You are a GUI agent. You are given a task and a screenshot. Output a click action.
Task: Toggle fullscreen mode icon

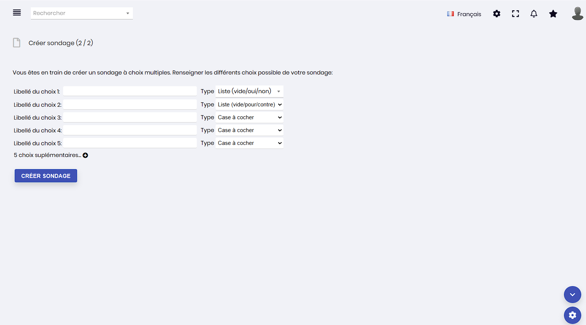click(516, 14)
